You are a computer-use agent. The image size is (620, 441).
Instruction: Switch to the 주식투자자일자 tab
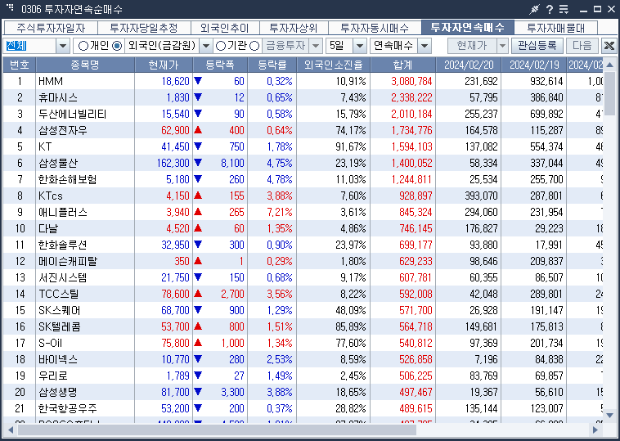tap(51, 28)
